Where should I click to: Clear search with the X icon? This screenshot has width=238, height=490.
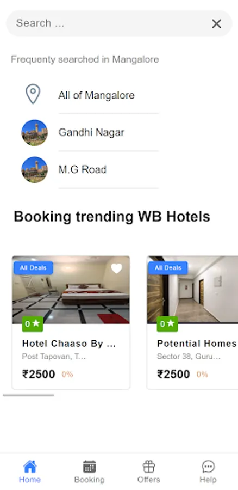click(216, 24)
